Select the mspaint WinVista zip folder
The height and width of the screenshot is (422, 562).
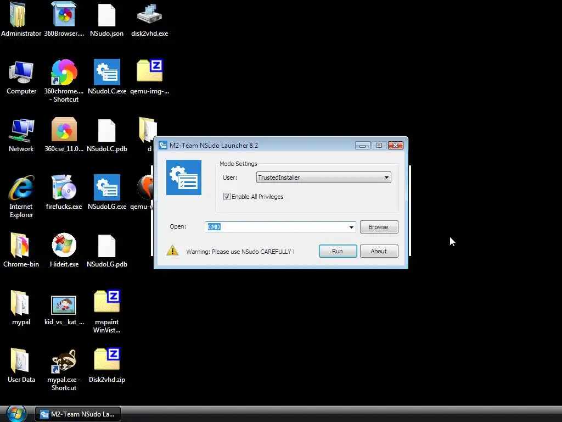[107, 302]
